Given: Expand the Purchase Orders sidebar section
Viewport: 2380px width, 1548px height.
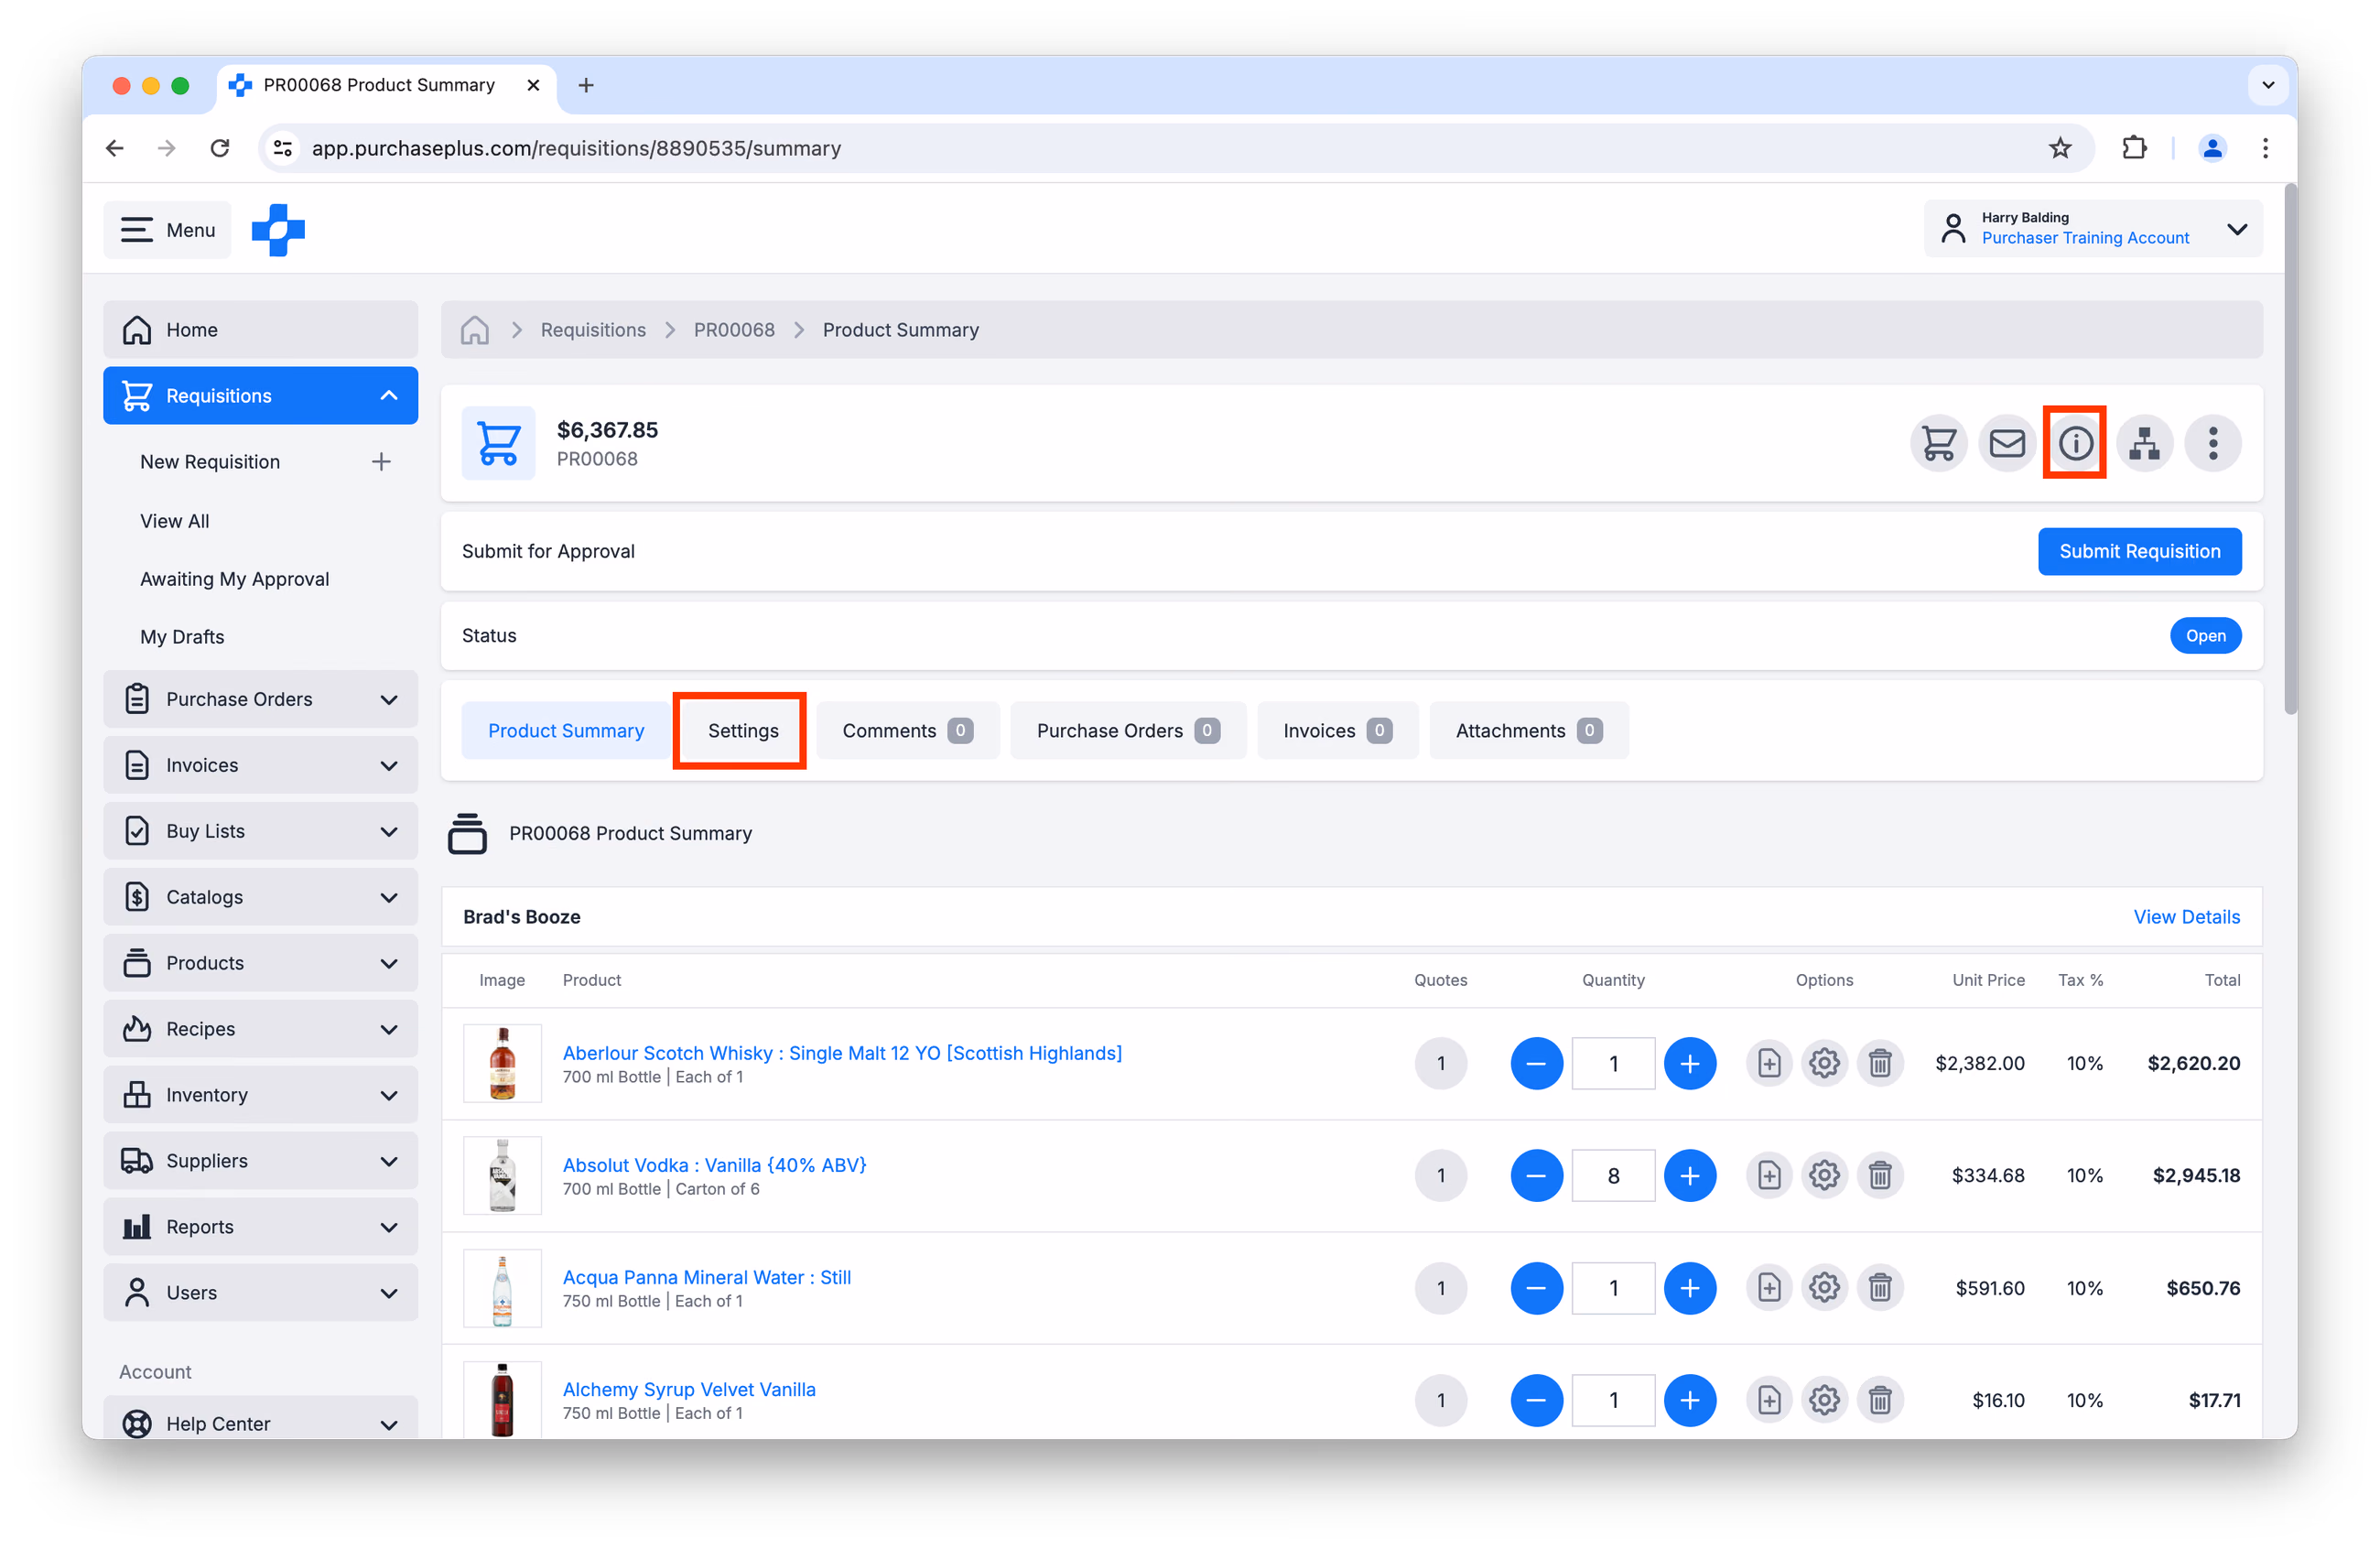Looking at the screenshot, I should 389,700.
